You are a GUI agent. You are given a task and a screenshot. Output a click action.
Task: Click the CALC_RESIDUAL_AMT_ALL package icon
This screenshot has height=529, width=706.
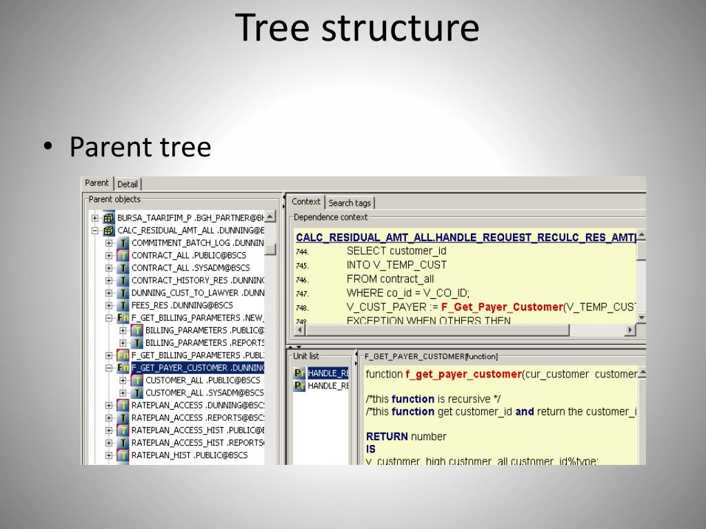109,231
